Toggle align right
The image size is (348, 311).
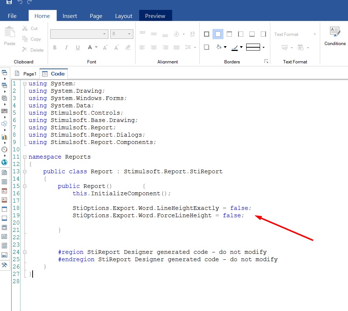[x=165, y=47]
